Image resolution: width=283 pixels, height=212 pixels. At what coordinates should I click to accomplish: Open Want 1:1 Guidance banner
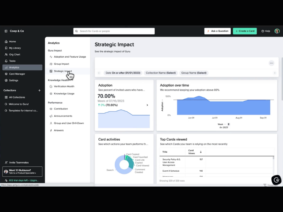tap(22, 171)
